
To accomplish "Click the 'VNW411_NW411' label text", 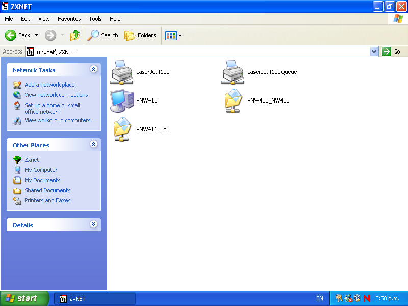I will click(268, 100).
